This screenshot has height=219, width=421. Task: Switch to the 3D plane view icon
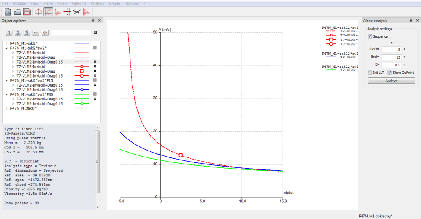[77, 12]
